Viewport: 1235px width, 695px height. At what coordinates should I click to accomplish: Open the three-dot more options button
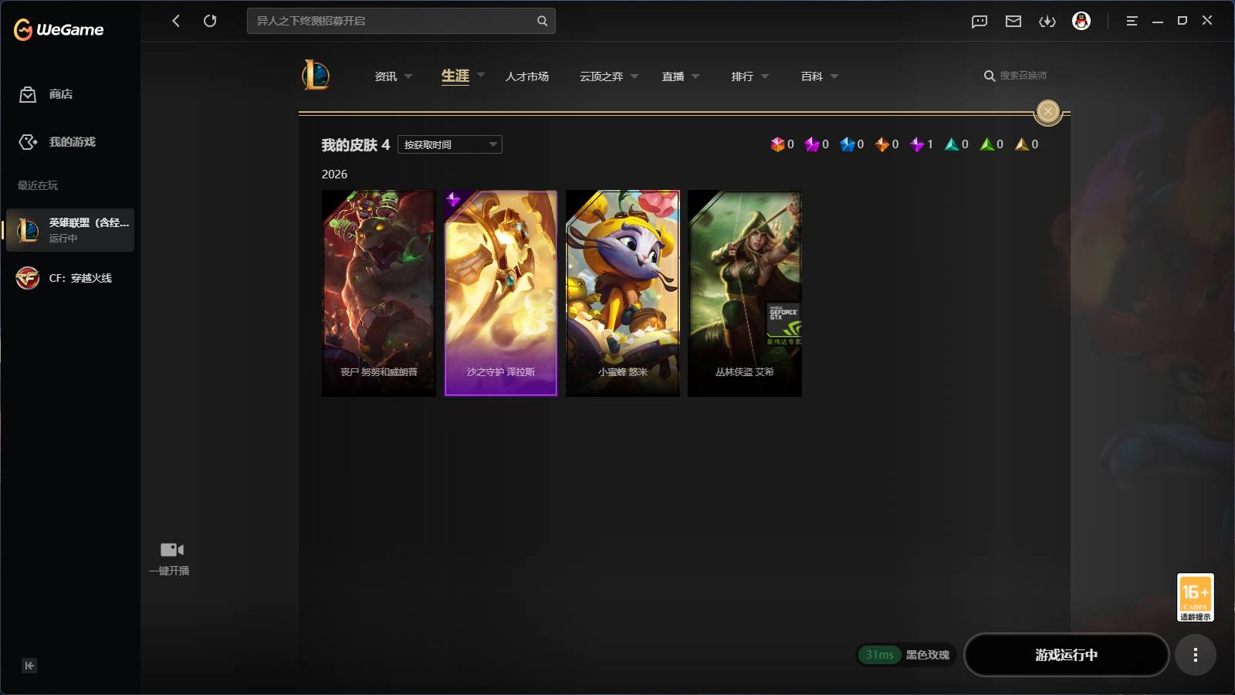[1196, 655]
